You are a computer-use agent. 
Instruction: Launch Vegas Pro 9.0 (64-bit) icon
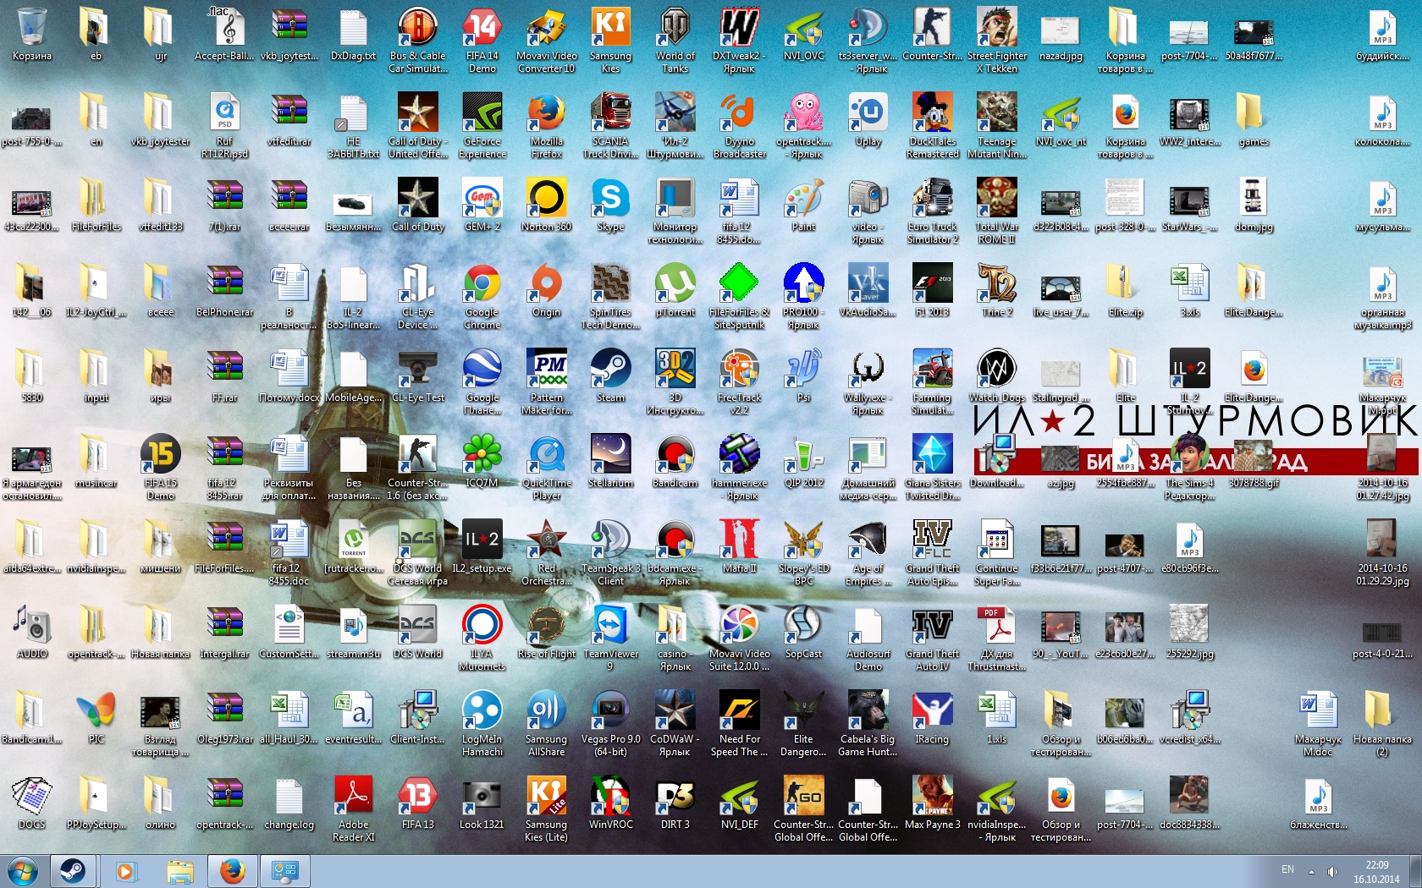point(610,724)
